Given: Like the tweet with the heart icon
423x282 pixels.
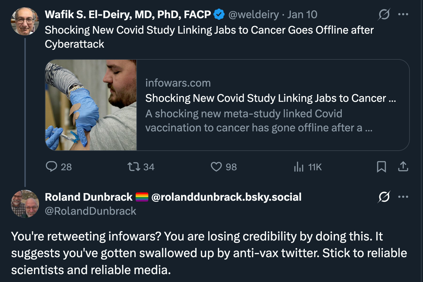Looking at the screenshot, I should click(x=216, y=167).
